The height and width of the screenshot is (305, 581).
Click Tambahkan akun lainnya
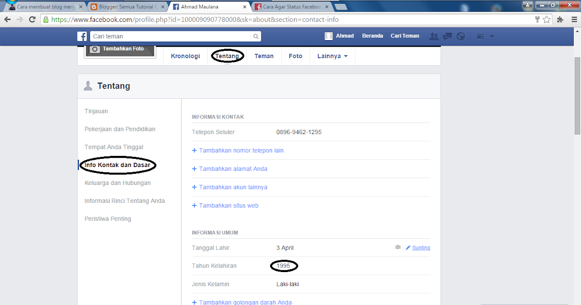point(229,187)
